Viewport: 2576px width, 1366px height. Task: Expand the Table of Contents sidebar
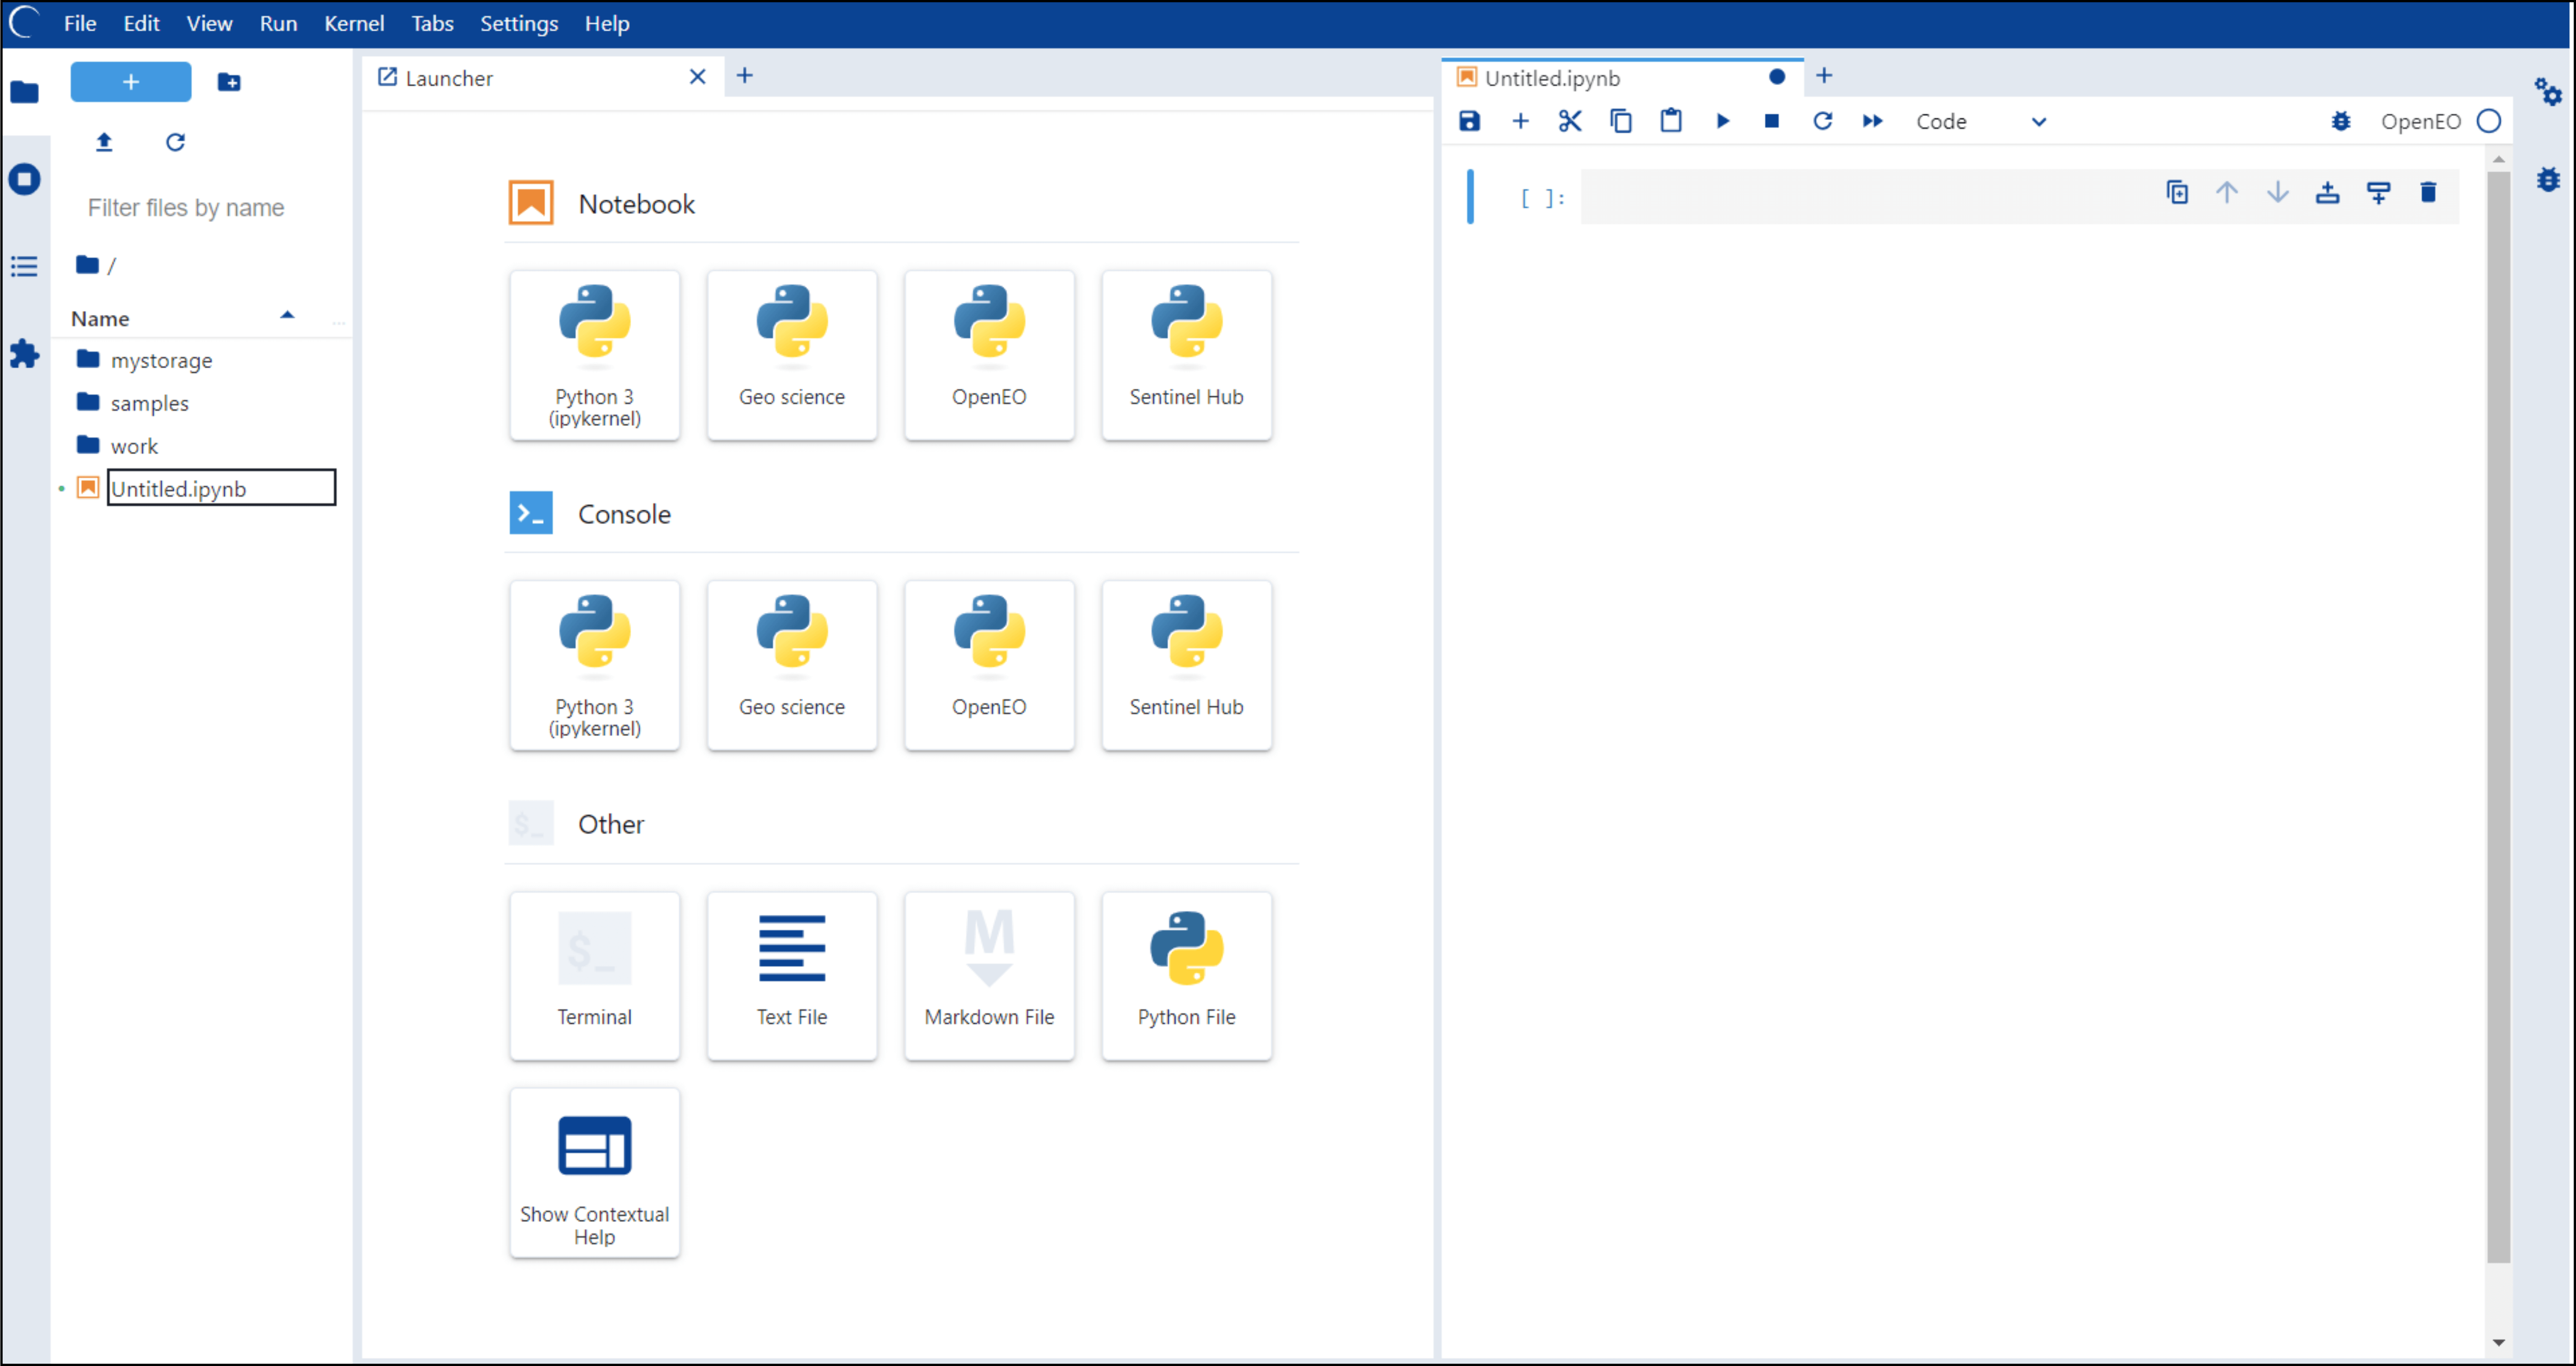coord(24,266)
